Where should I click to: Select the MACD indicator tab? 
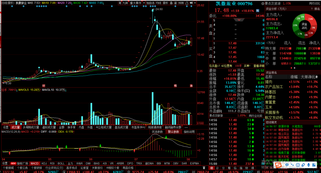click(x=34, y=163)
